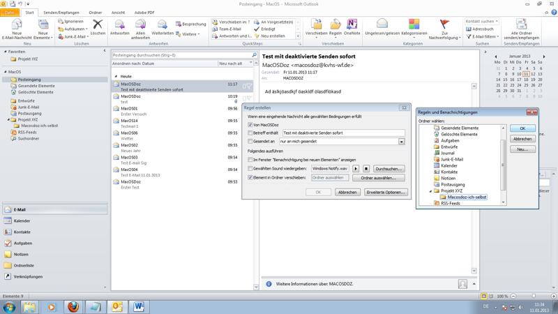Open the nur an mich gesendet dropdown
The width and height of the screenshot is (558, 314).
point(402,142)
